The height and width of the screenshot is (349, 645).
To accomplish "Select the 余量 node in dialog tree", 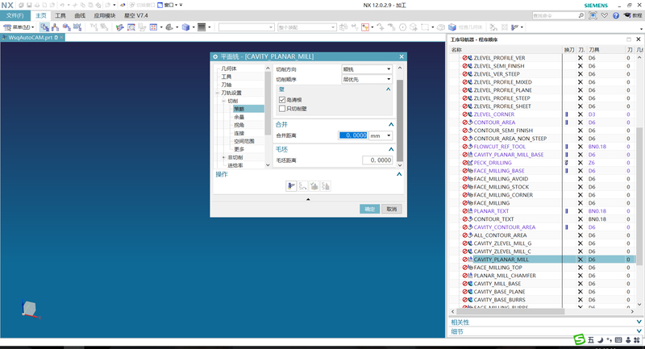I will (x=239, y=117).
